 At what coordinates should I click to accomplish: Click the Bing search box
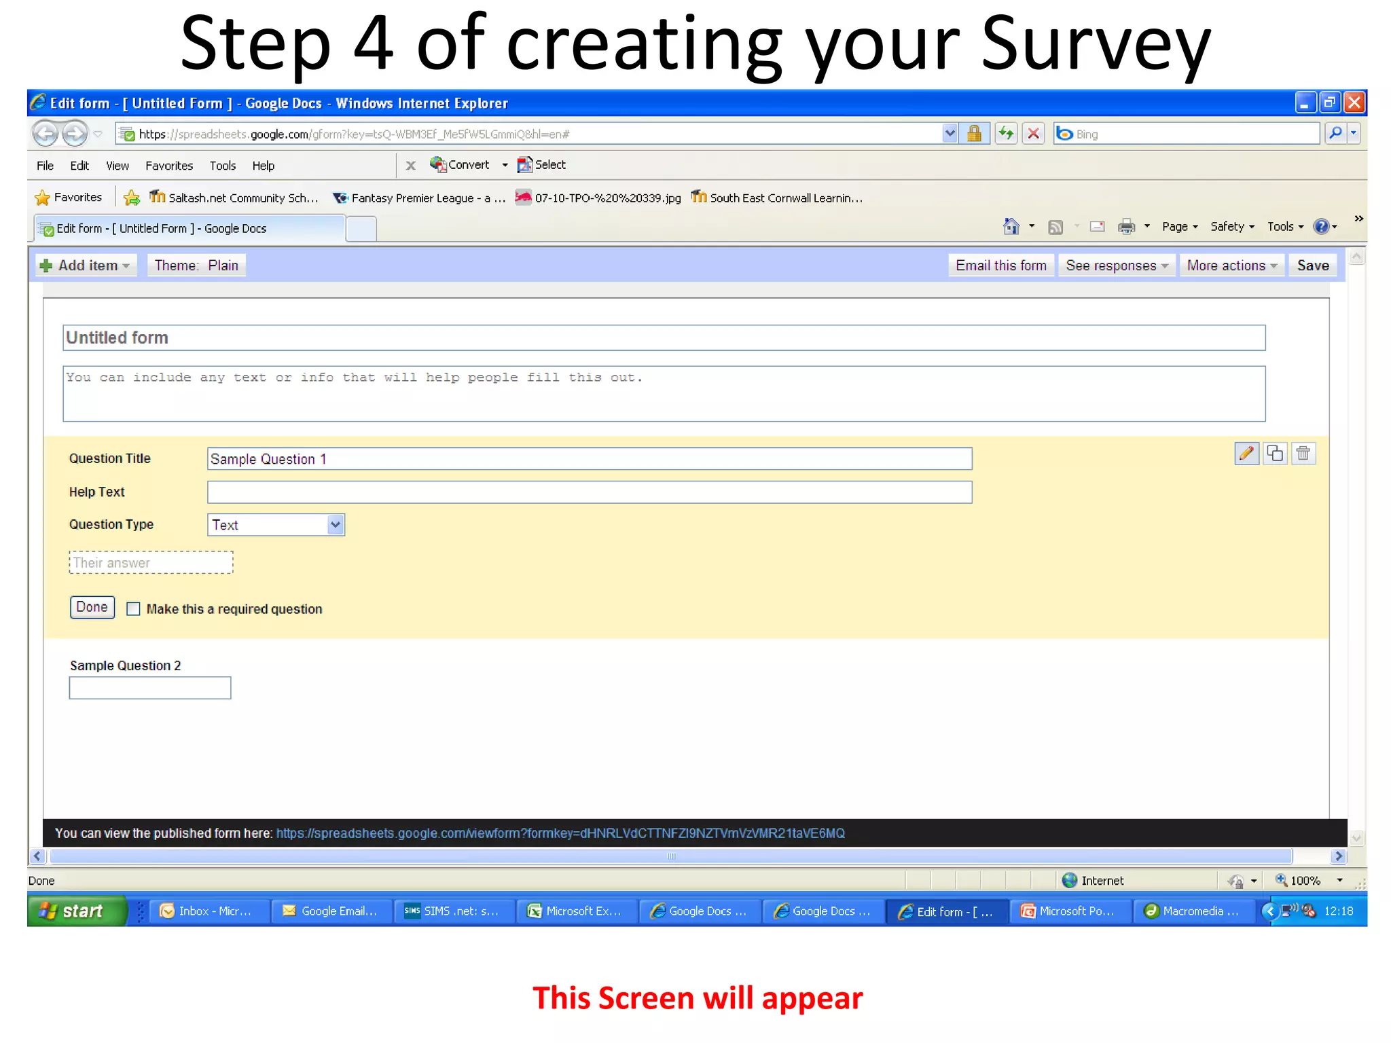(x=1187, y=134)
